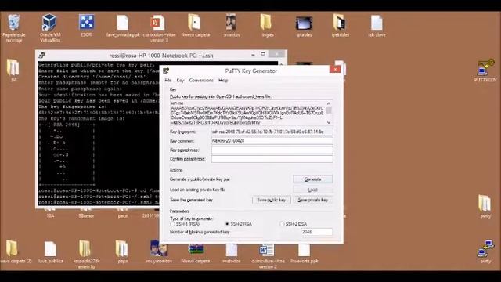This screenshot has width=501, height=282.
Task: Click the Key passphrase input field
Action: click(272, 150)
